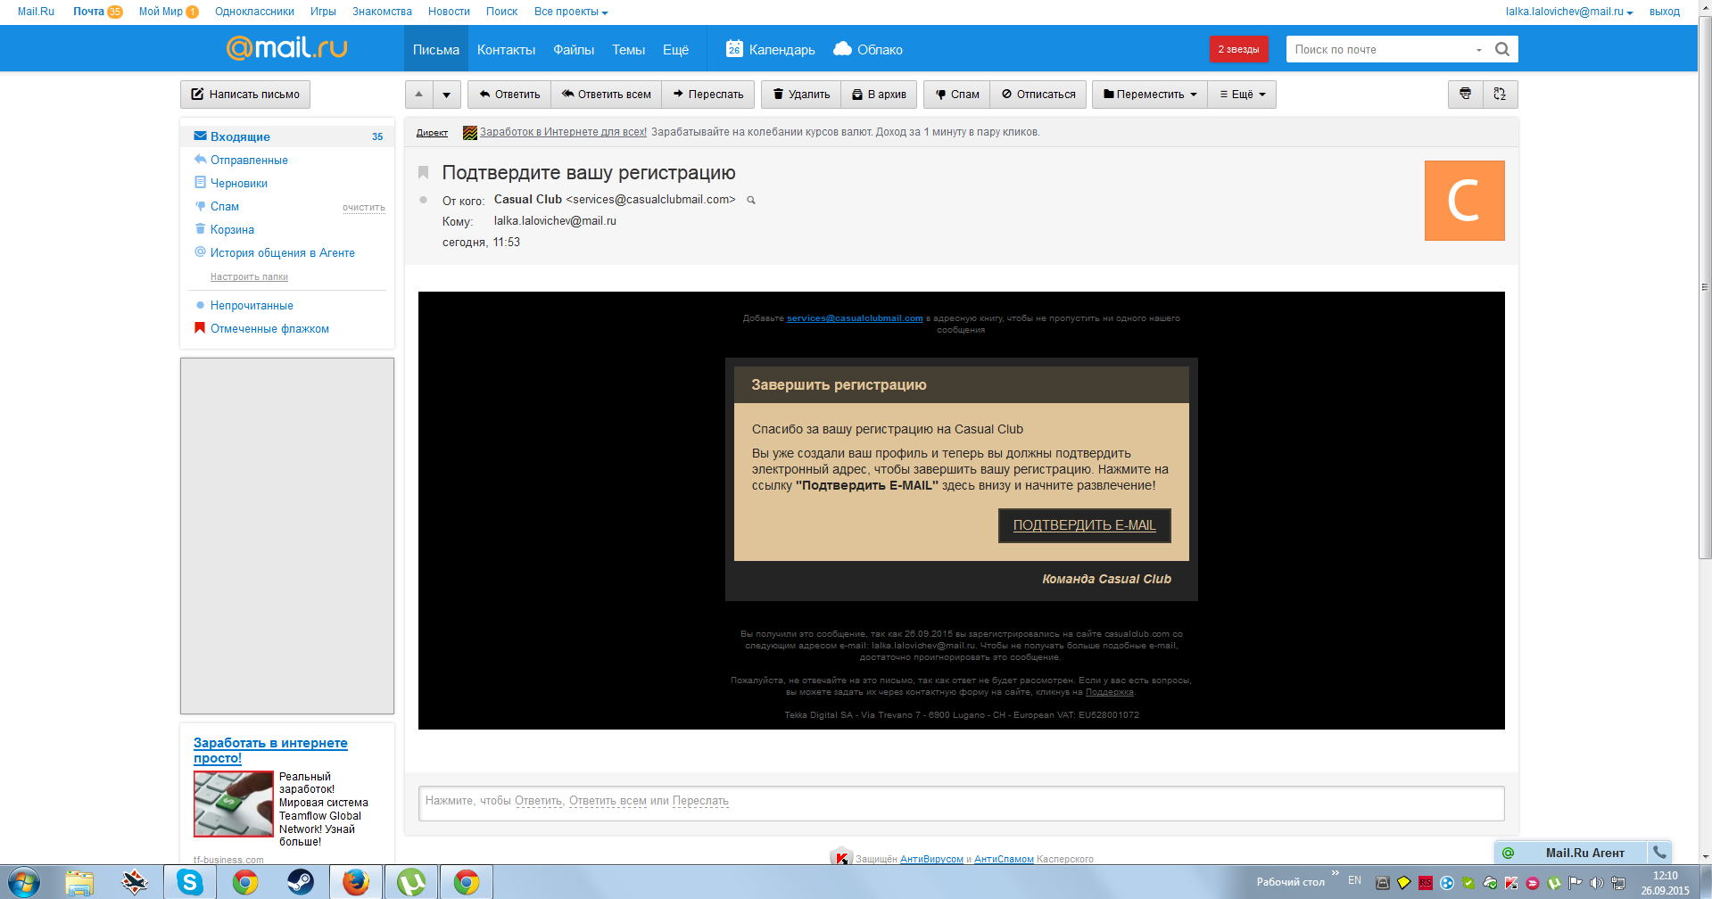
Task: Open Mail.Ru Агент chat bar
Action: 1570,853
